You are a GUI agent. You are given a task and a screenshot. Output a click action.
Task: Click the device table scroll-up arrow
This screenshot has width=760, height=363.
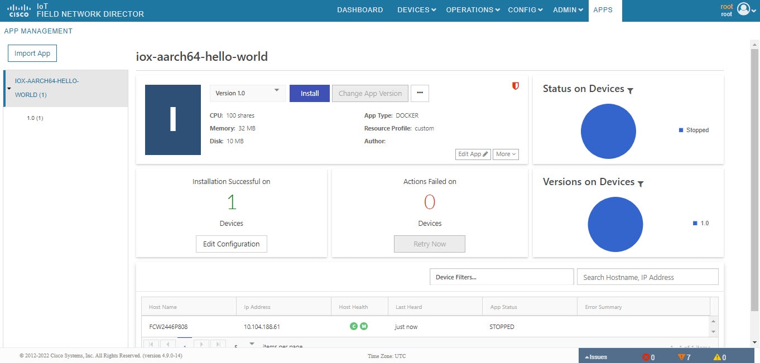[714, 321]
